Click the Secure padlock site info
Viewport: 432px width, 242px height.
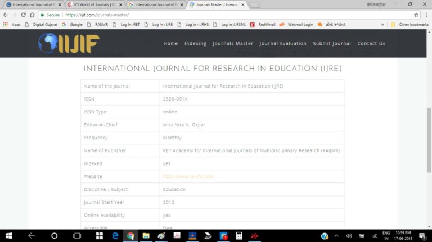(50, 15)
